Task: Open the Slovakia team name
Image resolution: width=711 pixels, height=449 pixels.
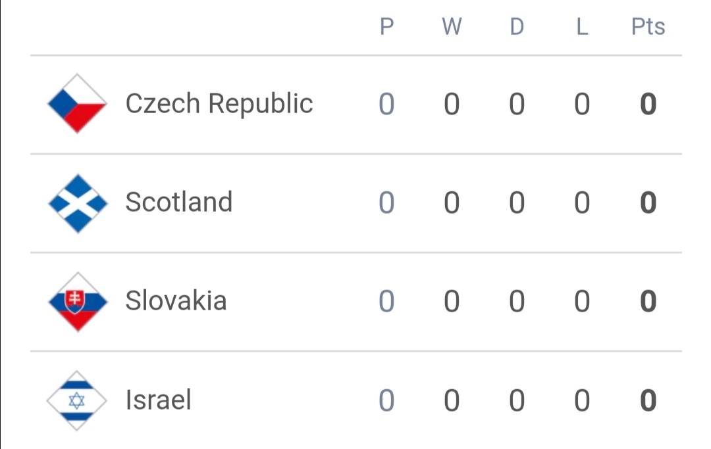Action: pyautogui.click(x=176, y=300)
